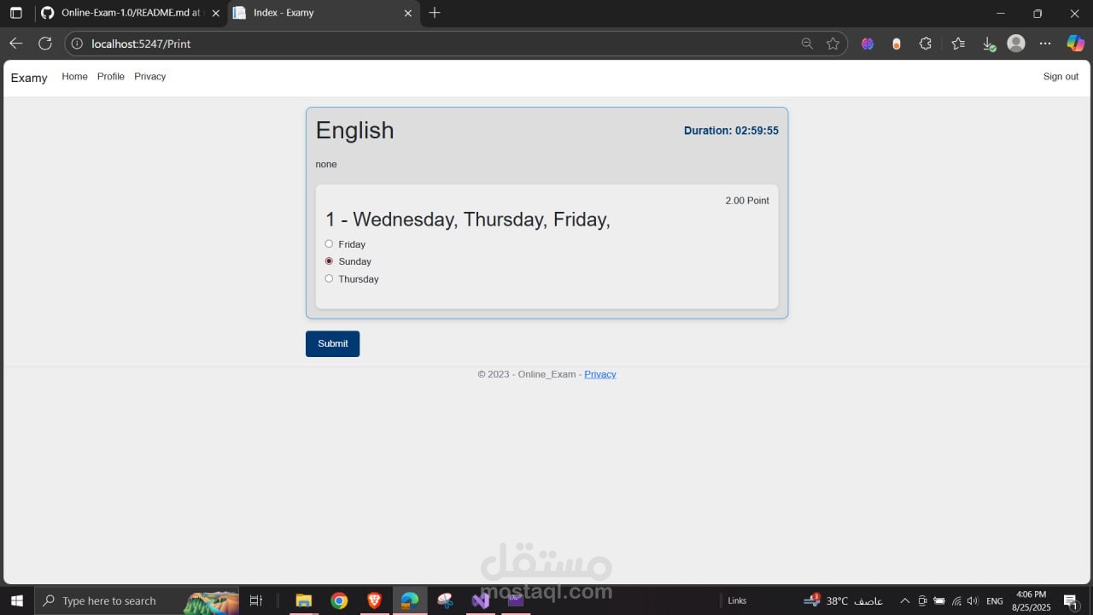Click the bookmark star in address bar
The height and width of the screenshot is (615, 1093).
point(833,43)
